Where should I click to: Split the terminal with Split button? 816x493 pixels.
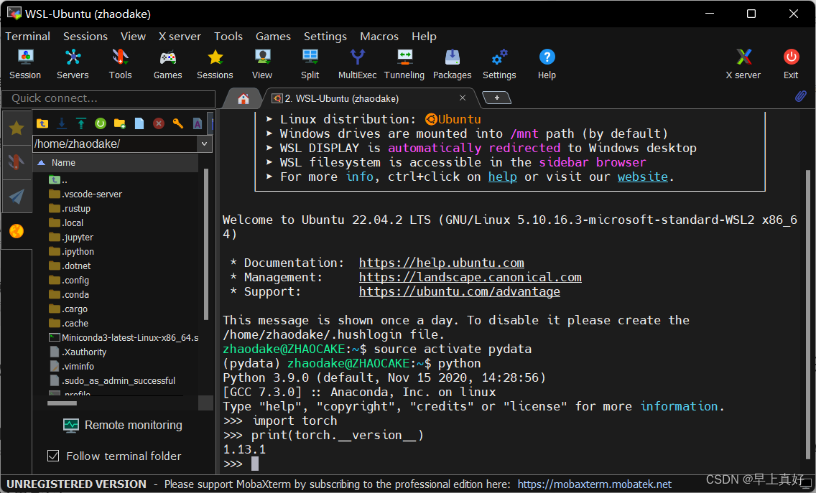(x=310, y=64)
